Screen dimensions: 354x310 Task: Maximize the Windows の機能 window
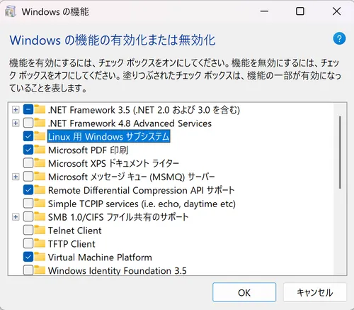[300, 11]
